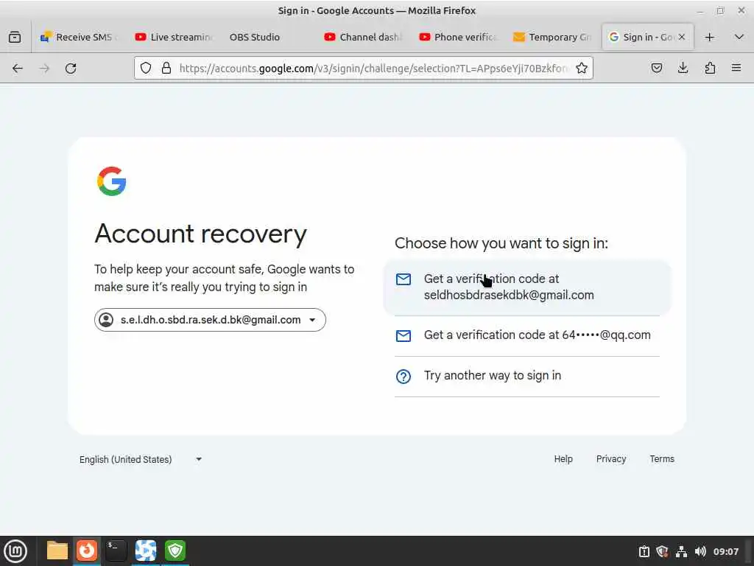Click the green shield app taskbar icon
This screenshot has width=754, height=566.
point(175,551)
